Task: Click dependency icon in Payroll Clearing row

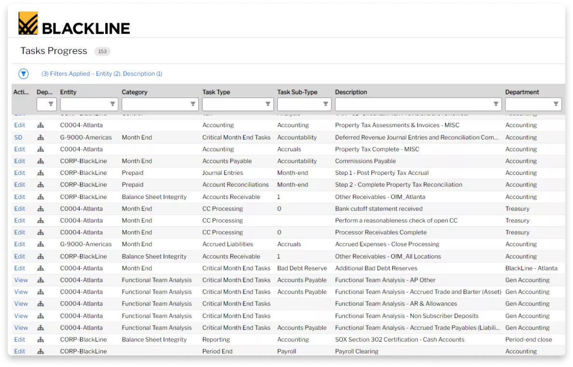Action: pyautogui.click(x=41, y=351)
